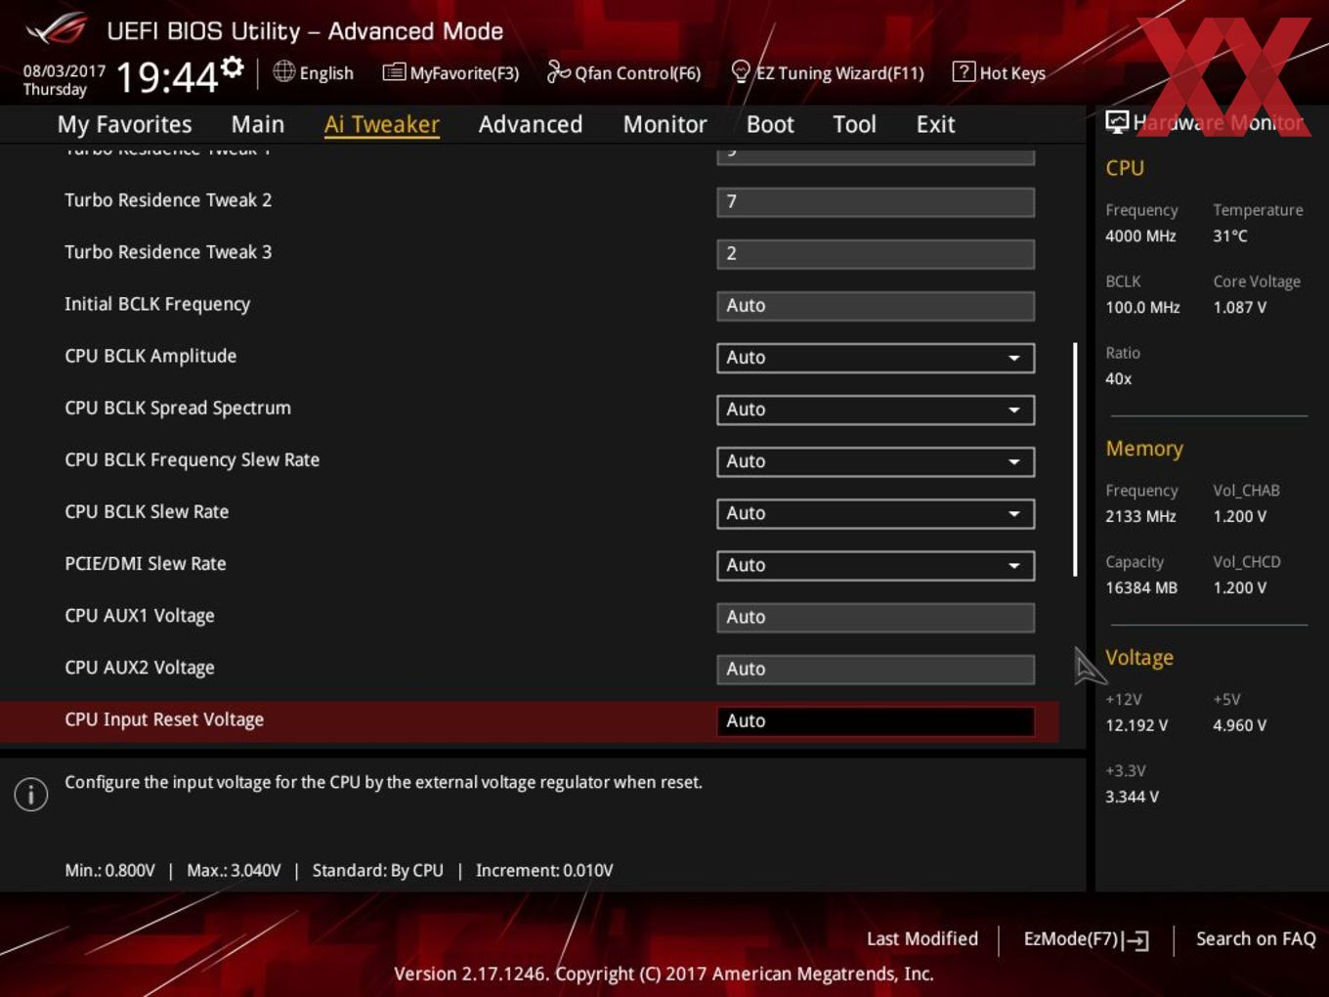
Task: Click the 12.192 V reading
Action: pos(1136,725)
